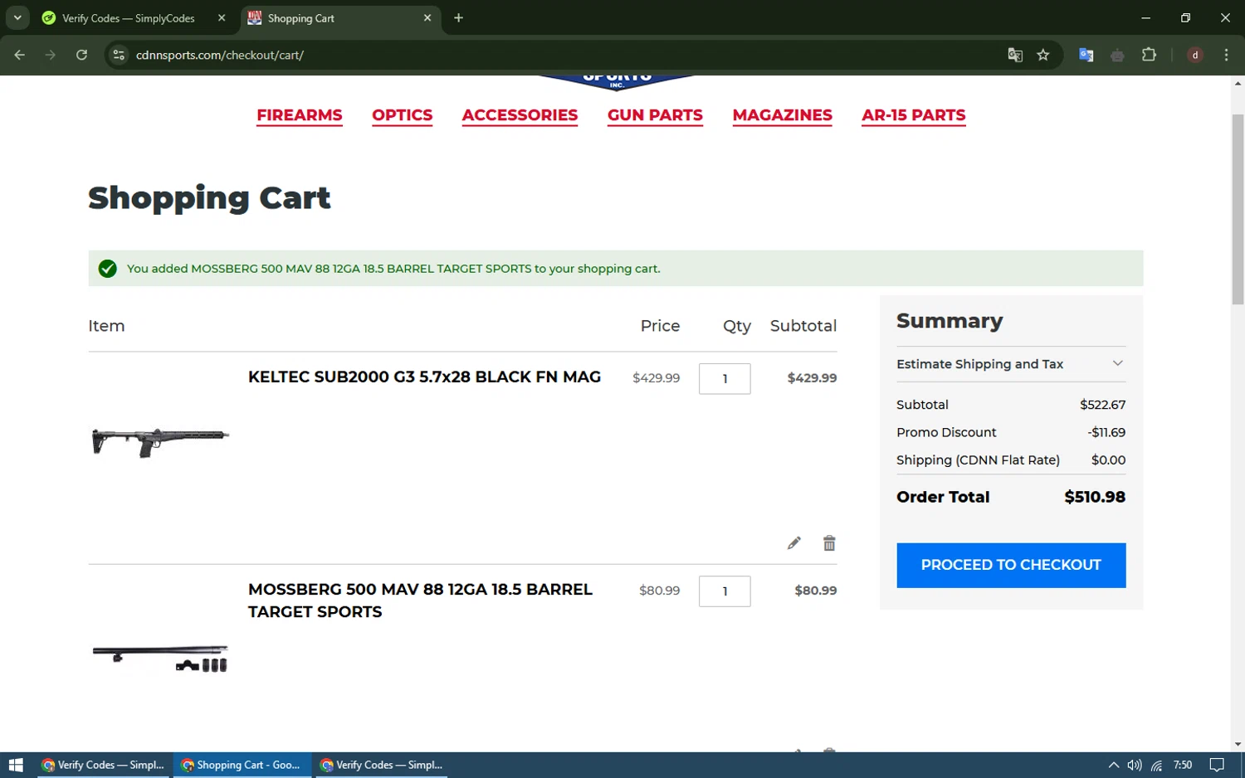Image resolution: width=1245 pixels, height=778 pixels.
Task: Remove KELTEC SUB2000 item using trash icon
Action: pyautogui.click(x=829, y=543)
